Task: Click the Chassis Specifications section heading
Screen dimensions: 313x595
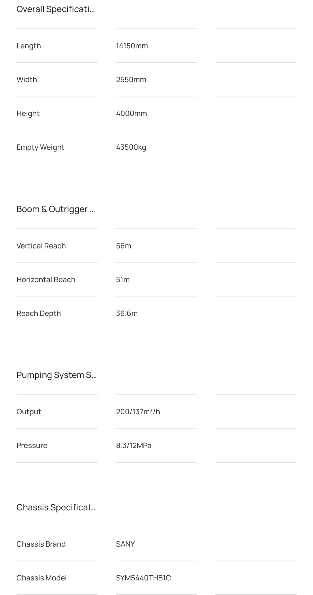Action: (x=56, y=507)
